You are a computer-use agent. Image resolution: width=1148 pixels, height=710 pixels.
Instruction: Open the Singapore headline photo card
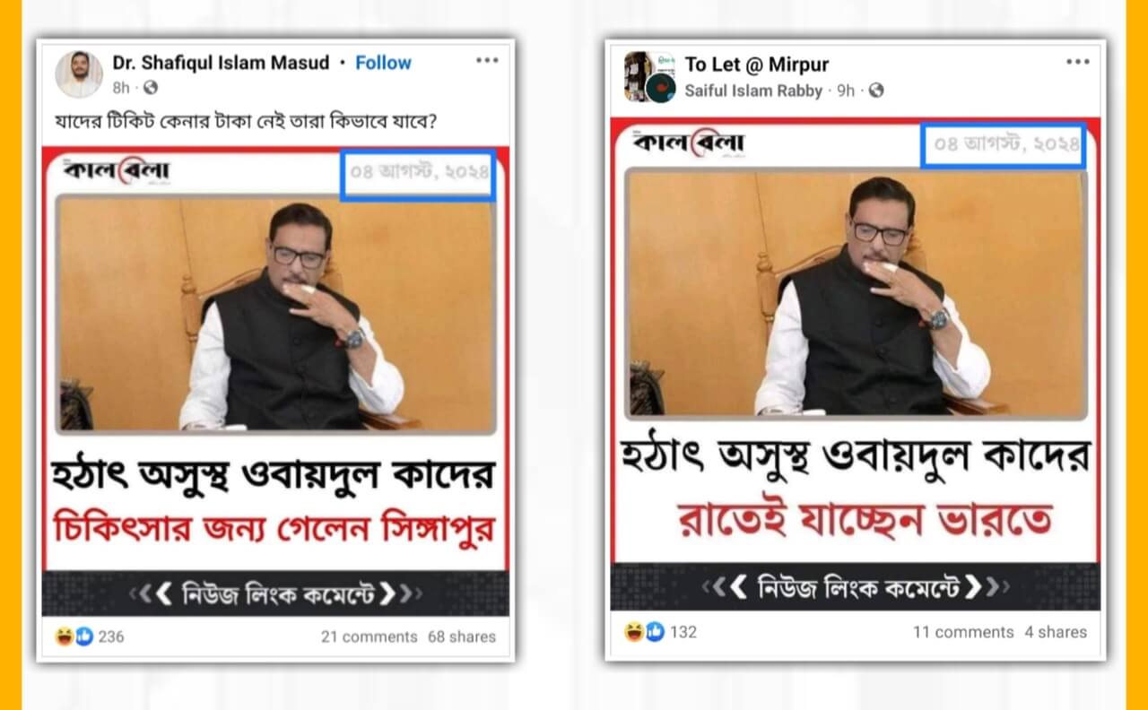pos(275,380)
